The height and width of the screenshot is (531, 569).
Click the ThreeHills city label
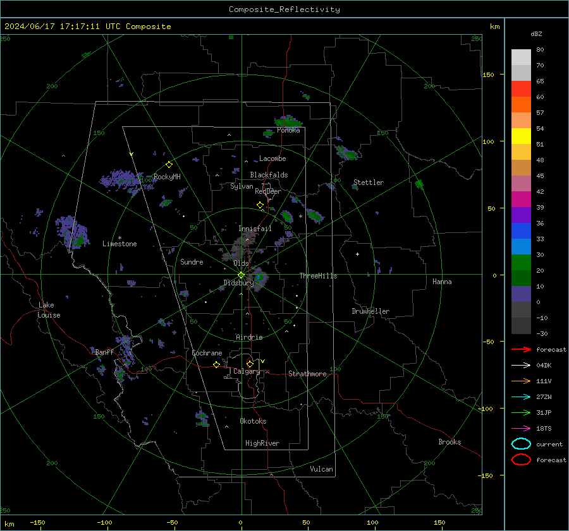click(x=318, y=276)
